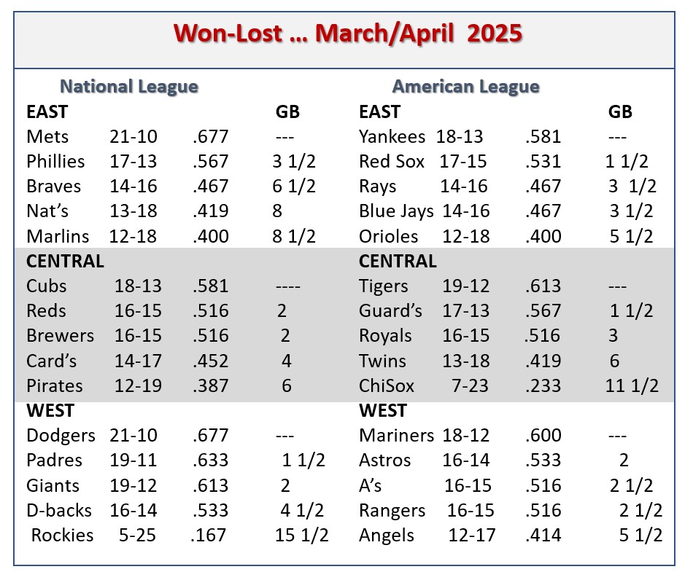
Task: Select the Padres team name
Action: tap(55, 461)
